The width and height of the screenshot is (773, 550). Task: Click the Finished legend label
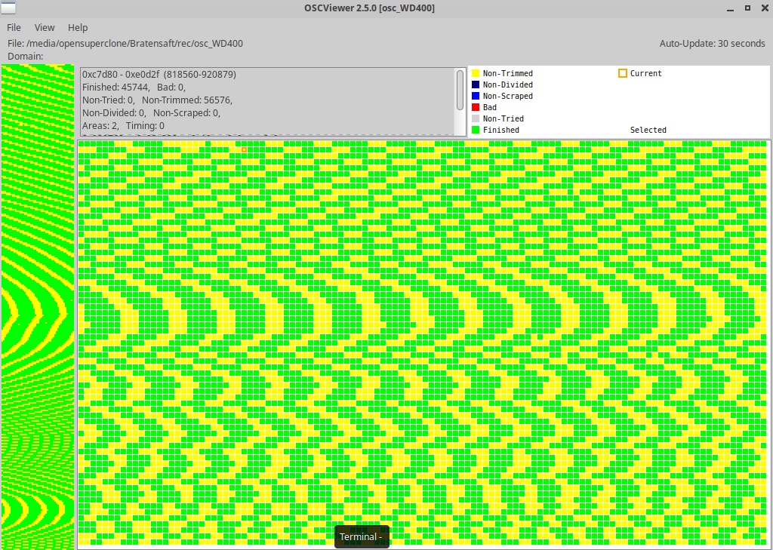[501, 130]
